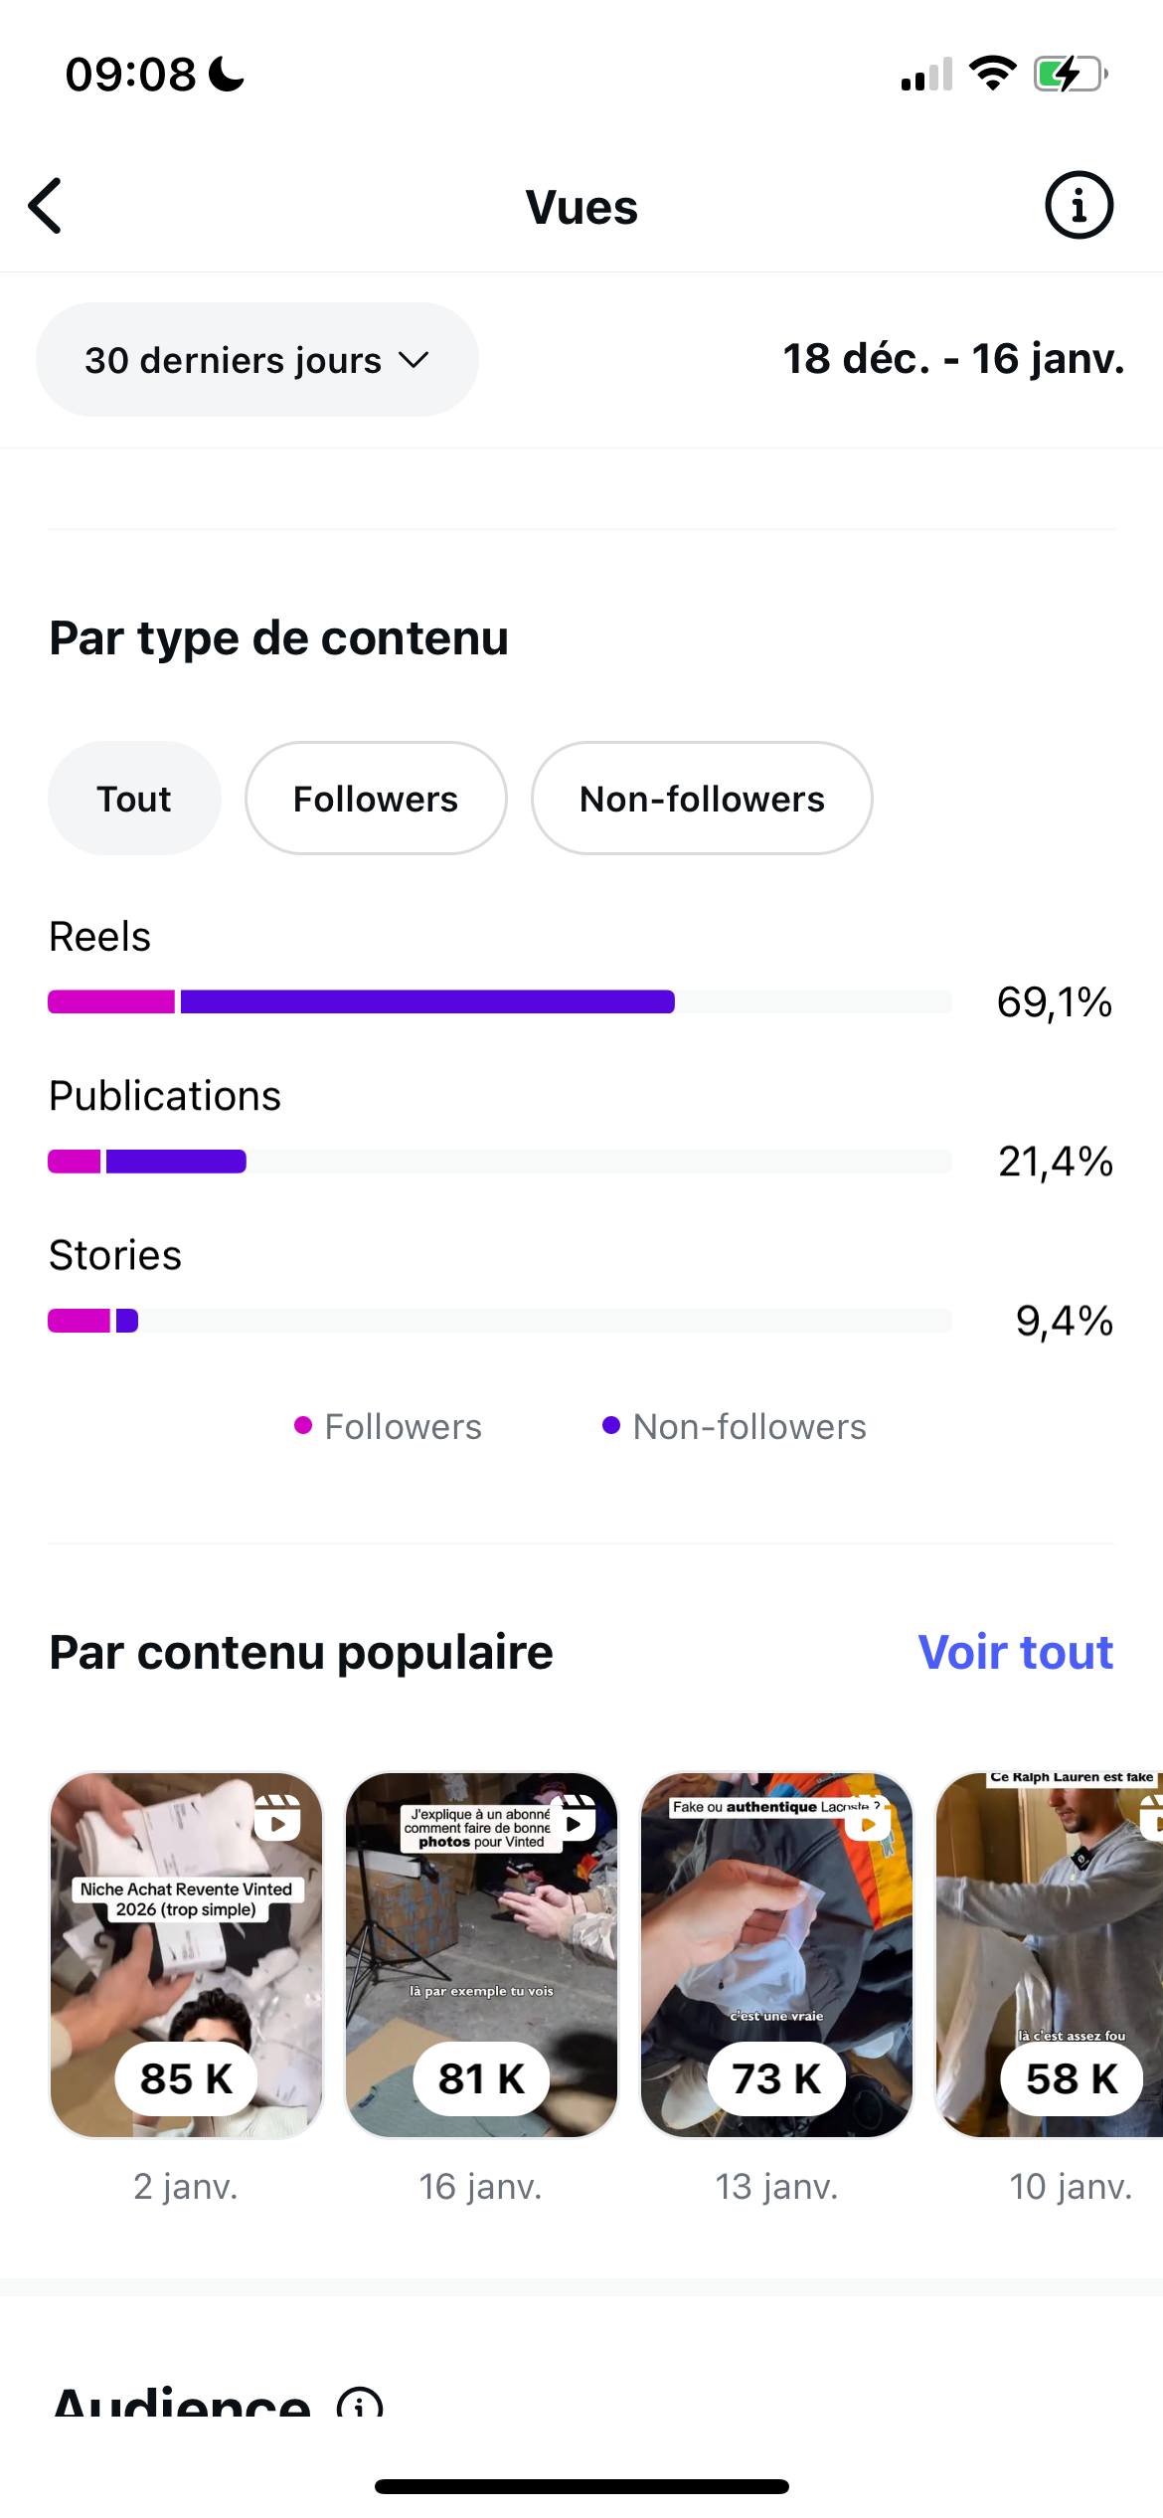Tap the date range 18 déc. - 16 janv.

click(x=952, y=359)
